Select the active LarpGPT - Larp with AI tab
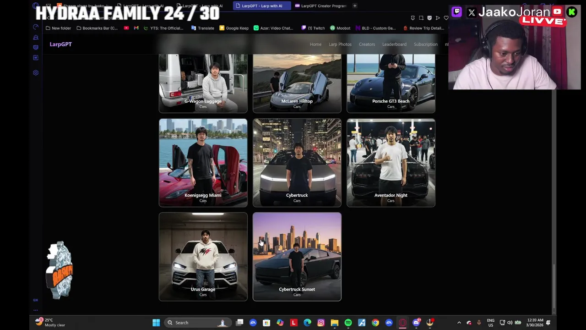Screen dimensions: 586x330 [261, 6]
